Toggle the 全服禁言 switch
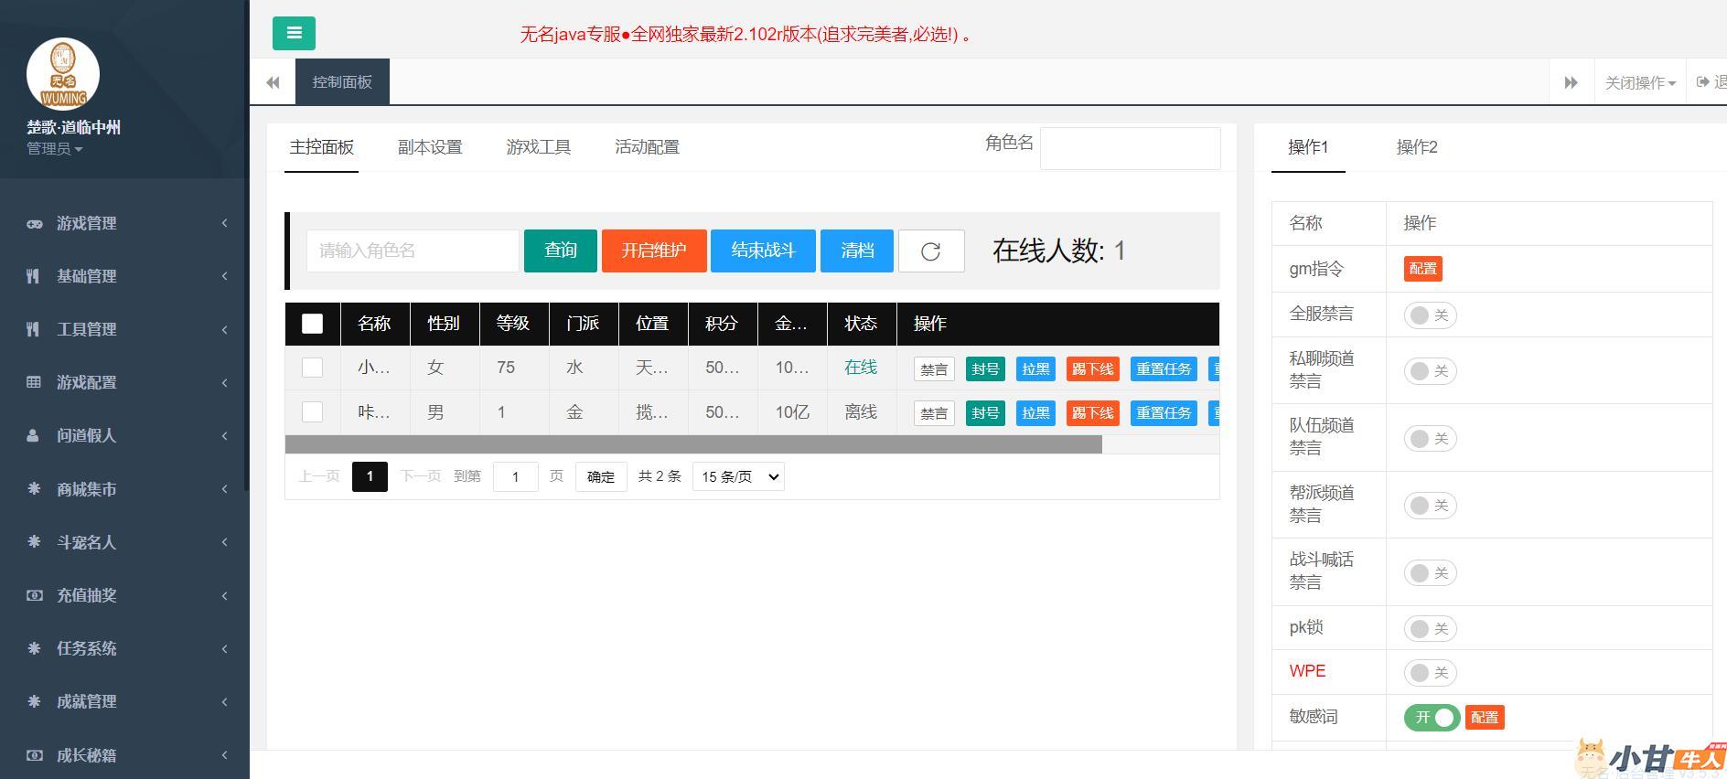Image resolution: width=1727 pixels, height=779 pixels. 1430,315
